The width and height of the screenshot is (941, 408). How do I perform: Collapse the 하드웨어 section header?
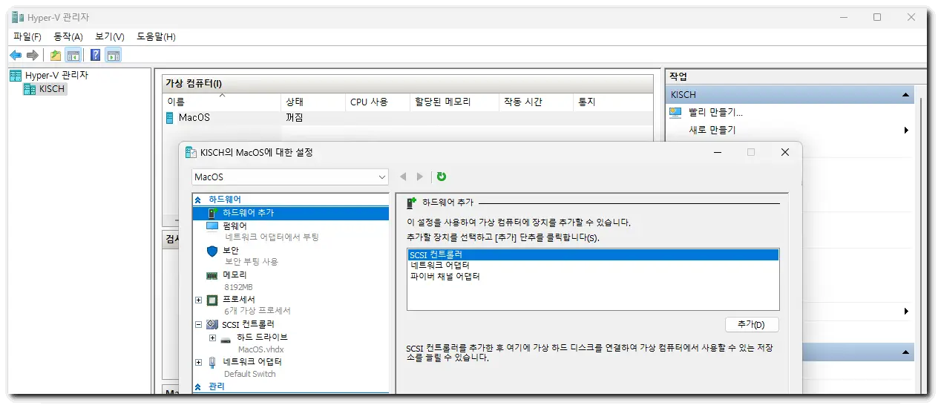(198, 200)
